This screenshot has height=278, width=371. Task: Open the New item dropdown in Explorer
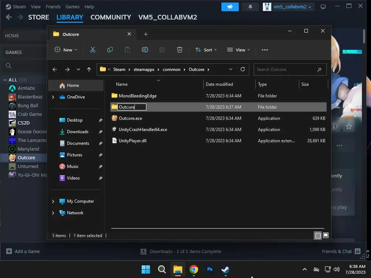tap(66, 50)
